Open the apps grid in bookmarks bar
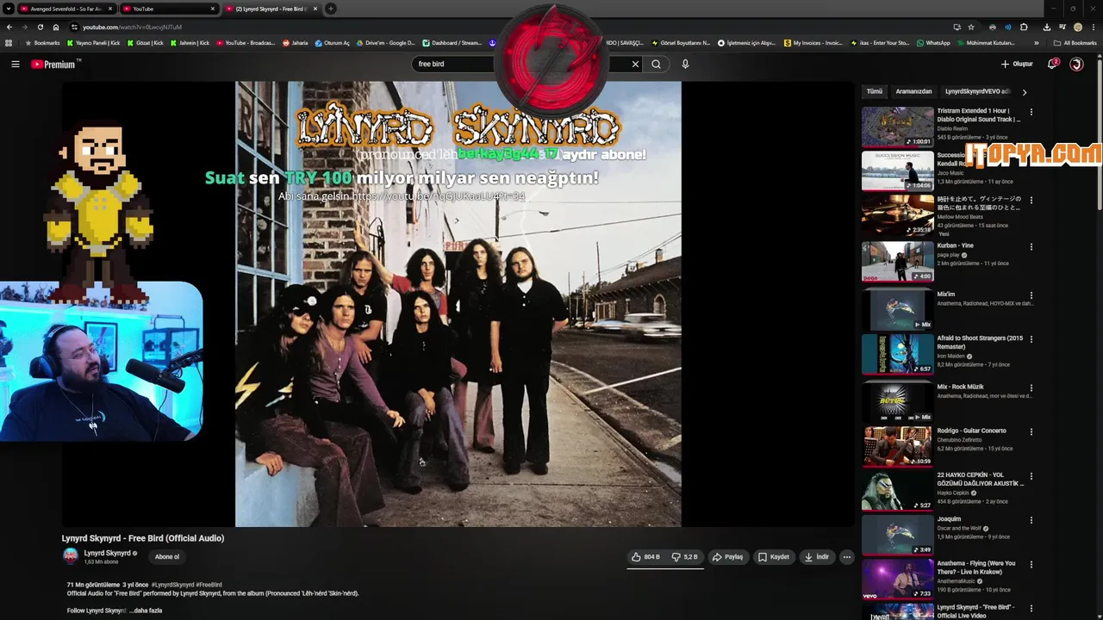1103x620 pixels. pyautogui.click(x=9, y=42)
